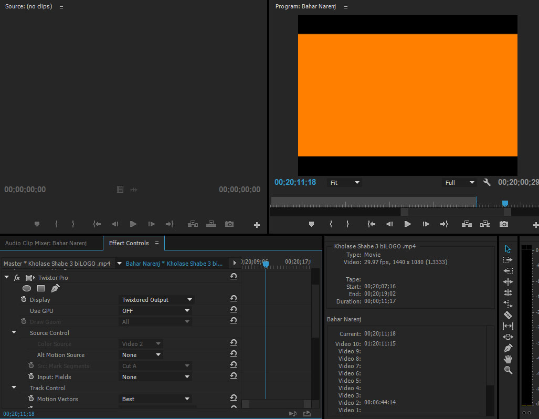
Task: Click Program Monitor timecode 00;20;11;18
Action: pyautogui.click(x=295, y=182)
